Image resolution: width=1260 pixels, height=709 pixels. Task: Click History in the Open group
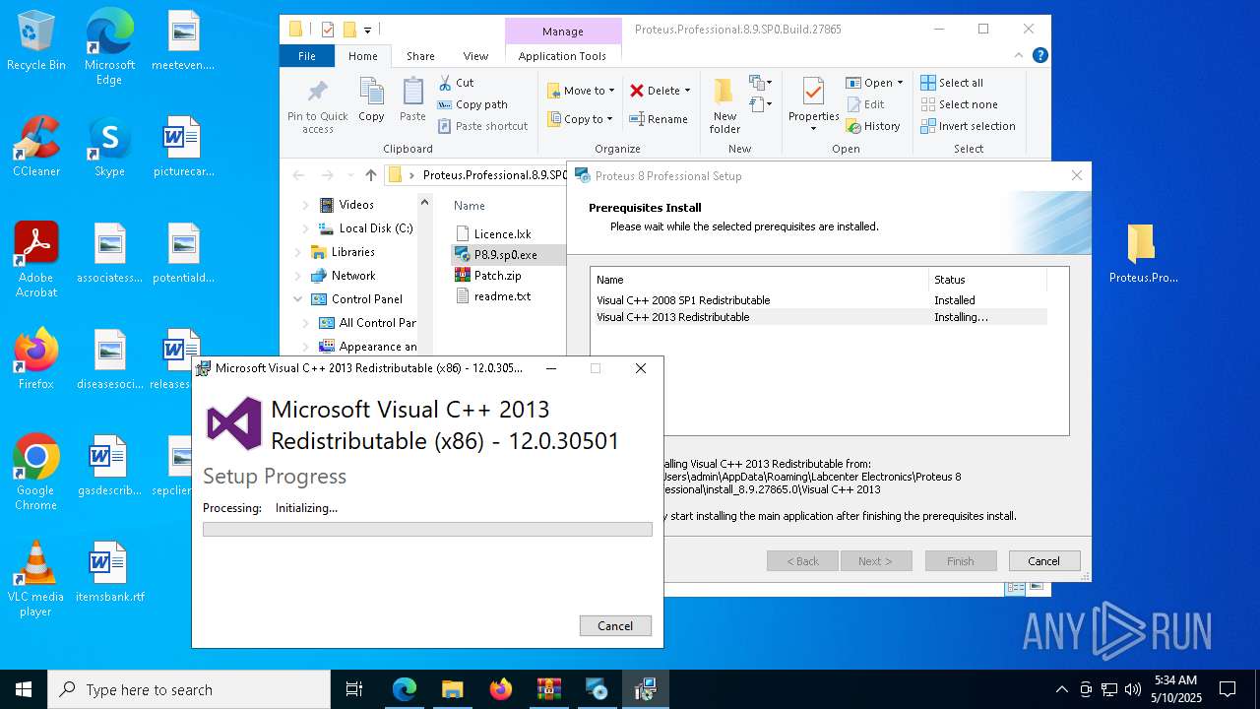coord(873,126)
